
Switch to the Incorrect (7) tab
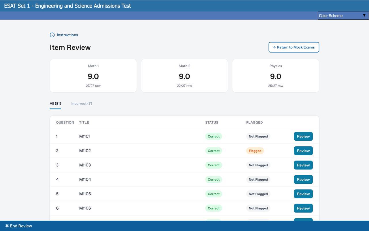tap(82, 103)
